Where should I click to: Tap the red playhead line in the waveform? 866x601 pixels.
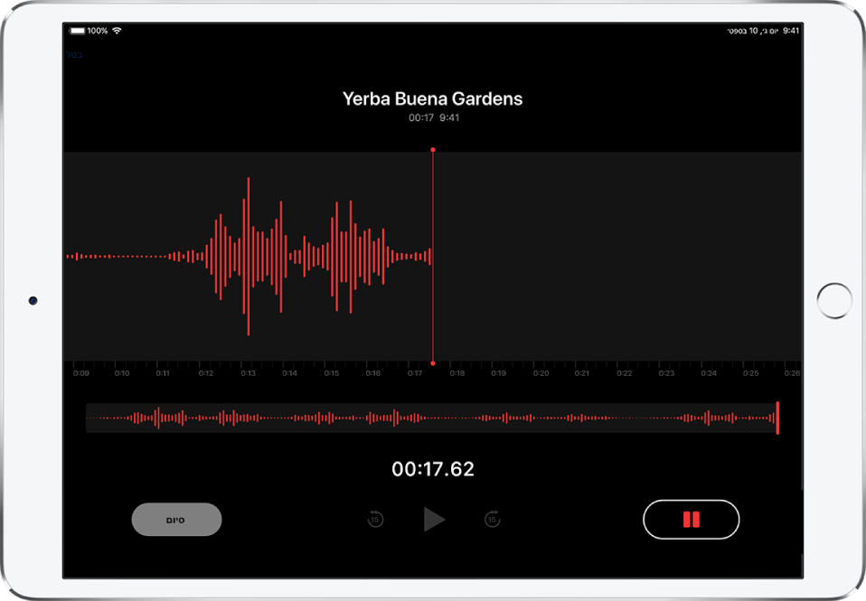tap(432, 257)
